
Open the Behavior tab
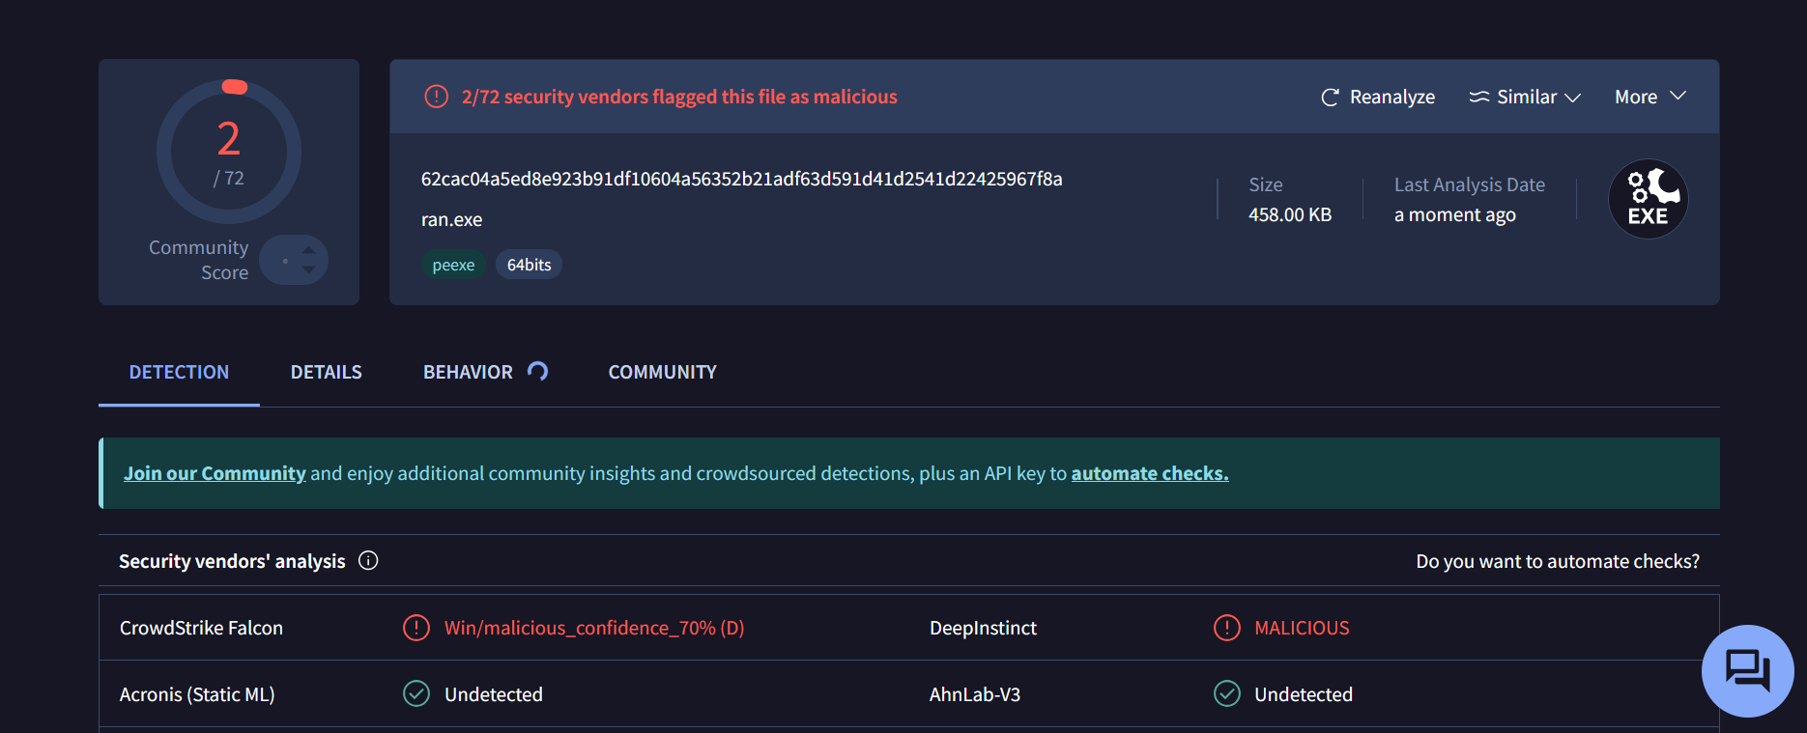(468, 372)
